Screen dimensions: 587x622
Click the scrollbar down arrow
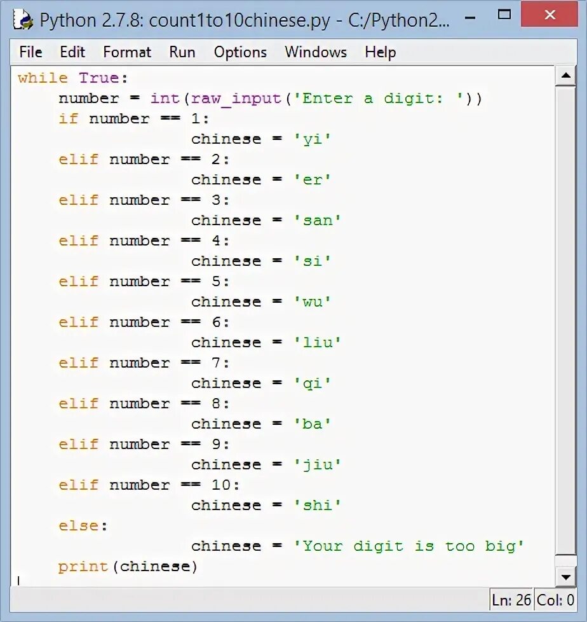pyautogui.click(x=565, y=577)
